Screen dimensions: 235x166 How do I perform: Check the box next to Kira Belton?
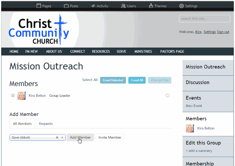coord(13,95)
